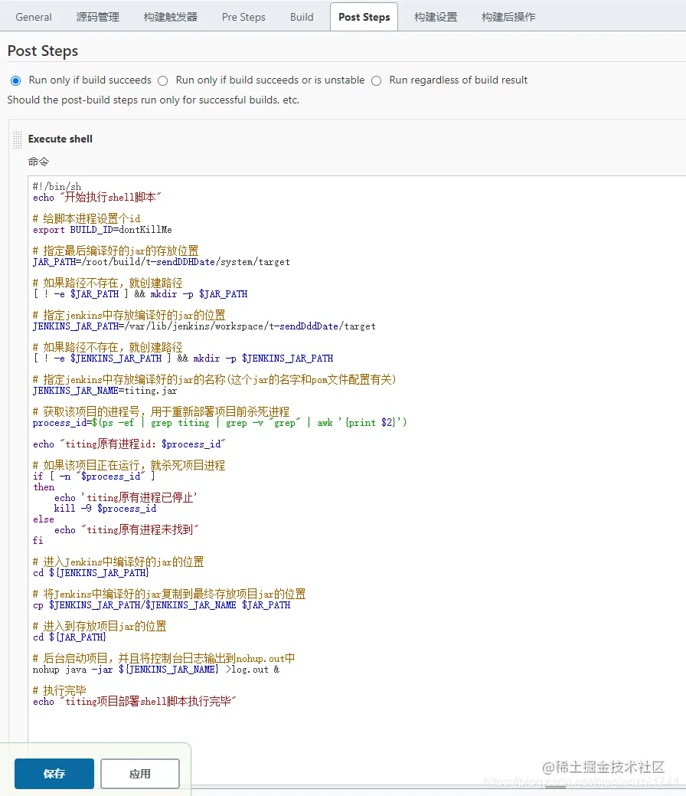Click the mkdir -p $JENKINS_JAR_PATH line

tap(183, 359)
